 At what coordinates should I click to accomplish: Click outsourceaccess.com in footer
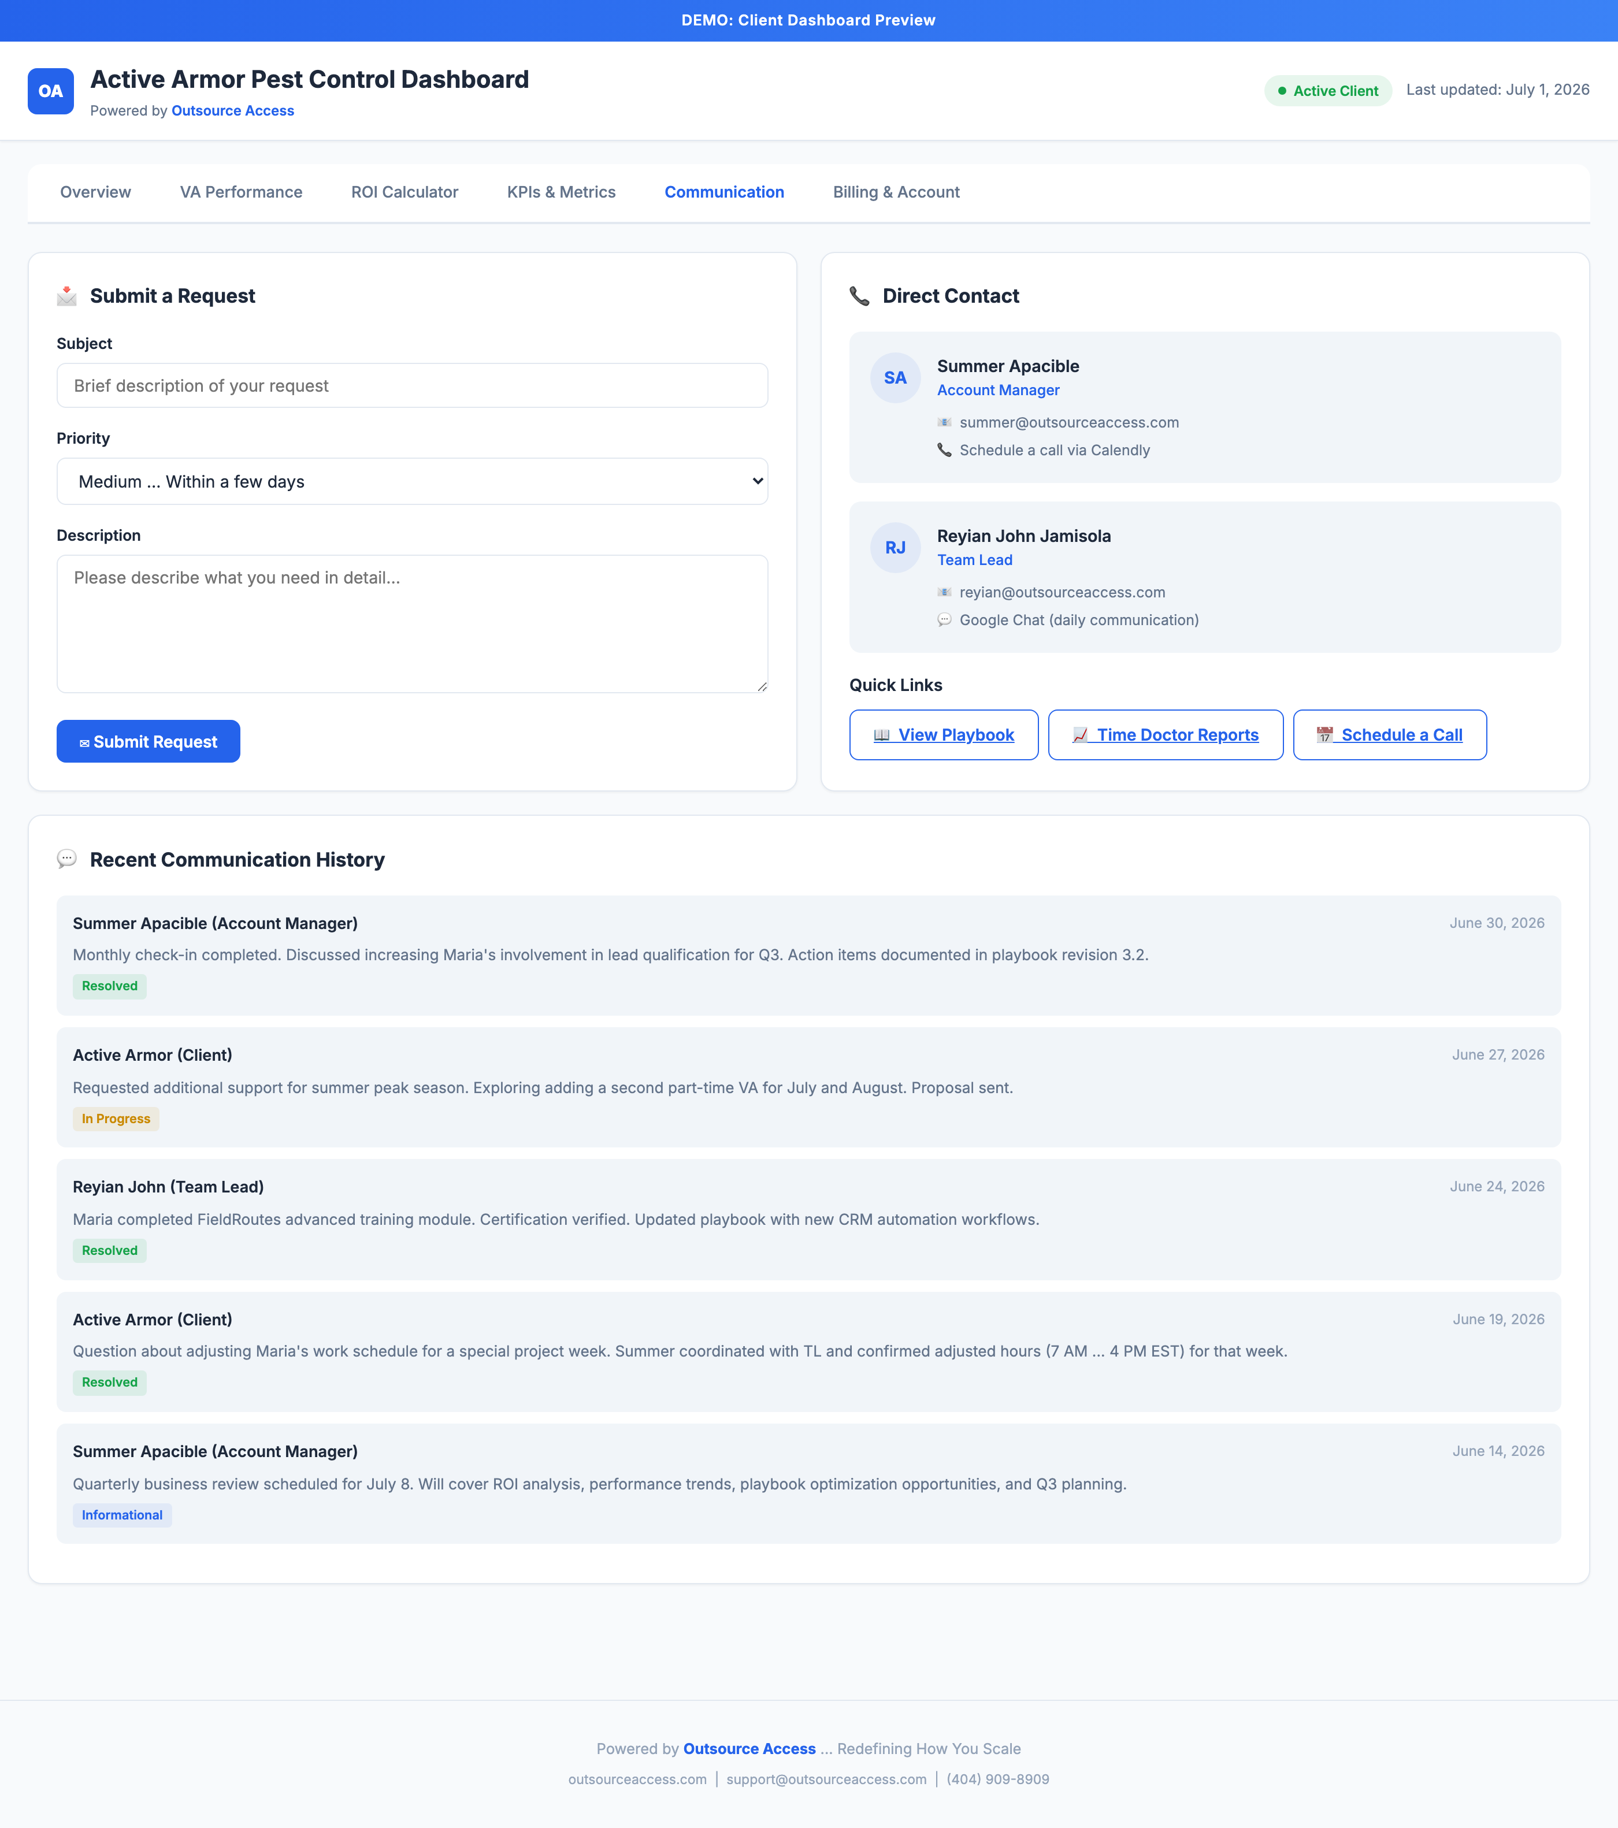coord(638,1779)
